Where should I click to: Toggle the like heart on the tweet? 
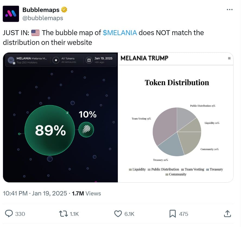(x=118, y=214)
